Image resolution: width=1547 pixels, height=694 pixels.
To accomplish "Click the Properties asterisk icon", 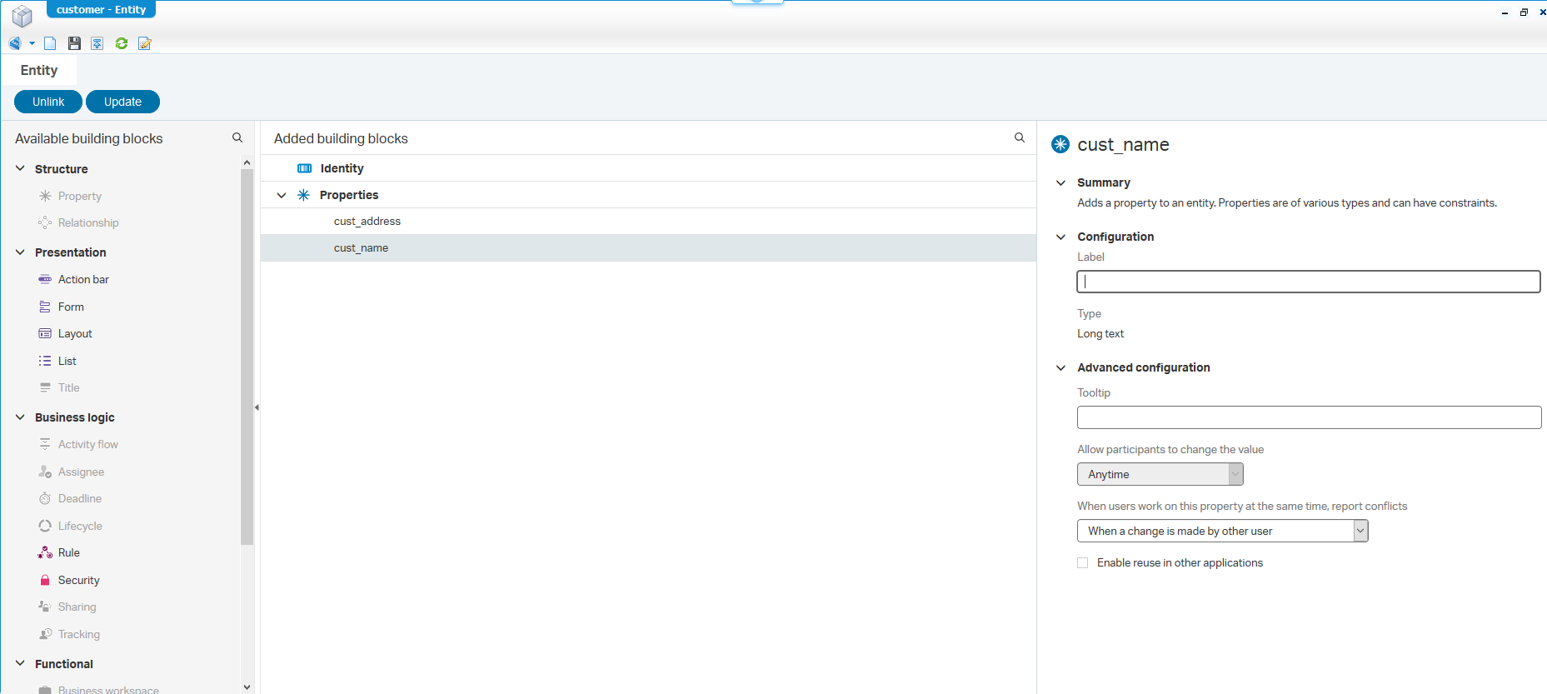I will [x=304, y=195].
